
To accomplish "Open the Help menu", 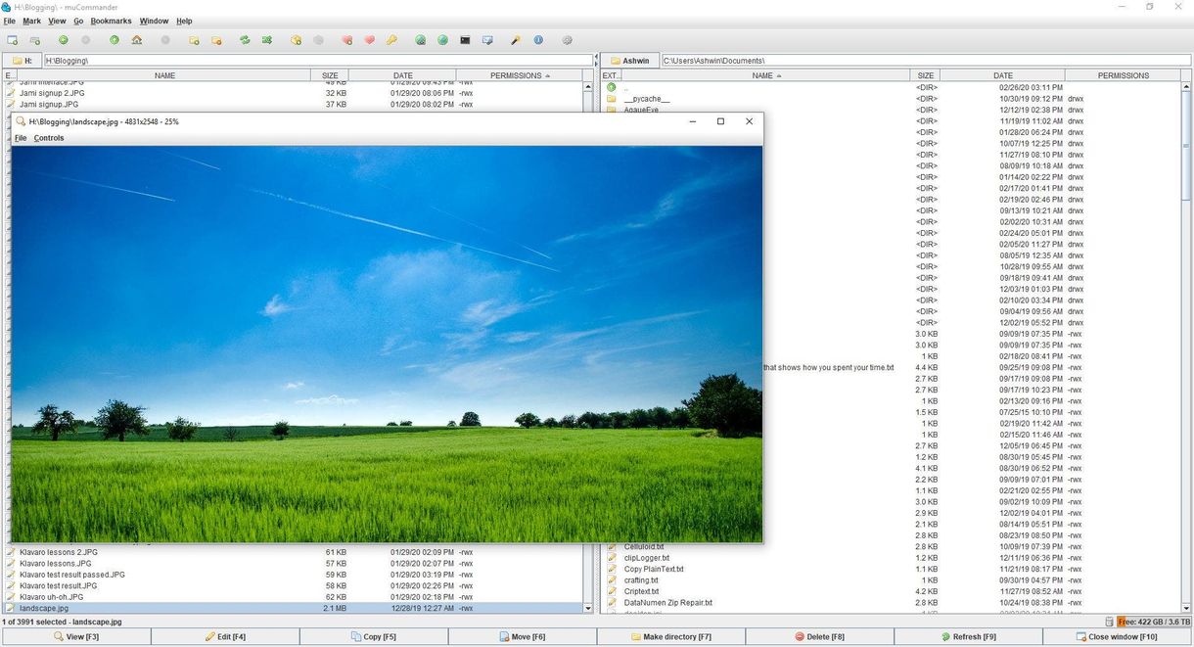I will 184,21.
